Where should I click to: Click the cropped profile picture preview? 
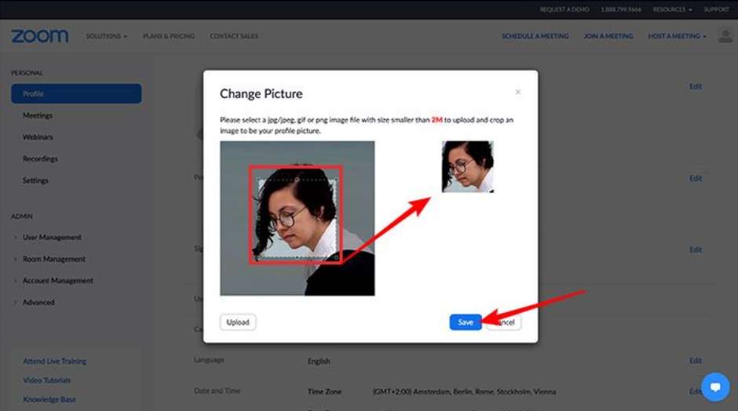point(468,166)
